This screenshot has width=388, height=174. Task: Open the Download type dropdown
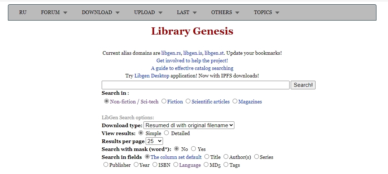point(189,125)
